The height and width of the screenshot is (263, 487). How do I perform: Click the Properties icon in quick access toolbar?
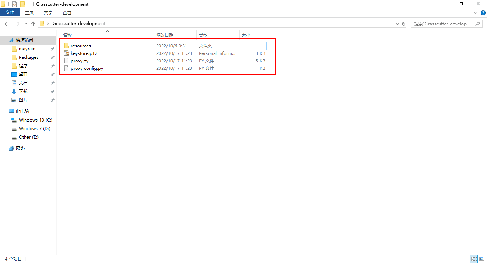click(x=15, y=4)
